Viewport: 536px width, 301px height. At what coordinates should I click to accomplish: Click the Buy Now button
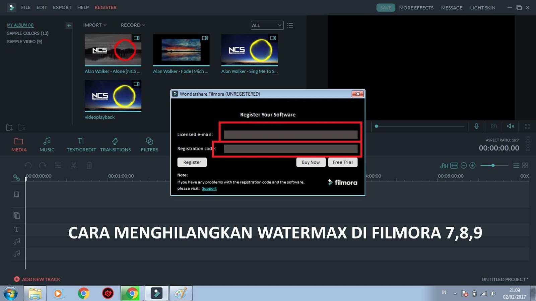(x=311, y=162)
